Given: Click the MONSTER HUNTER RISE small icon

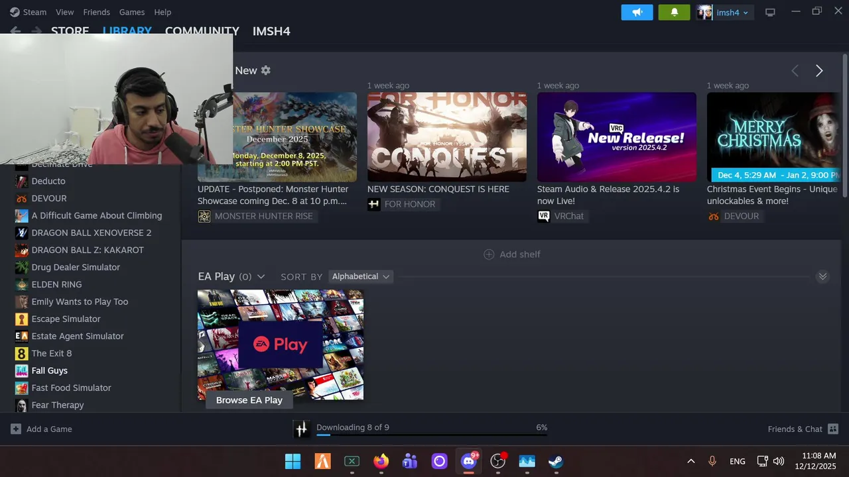Looking at the screenshot, I should pos(204,216).
